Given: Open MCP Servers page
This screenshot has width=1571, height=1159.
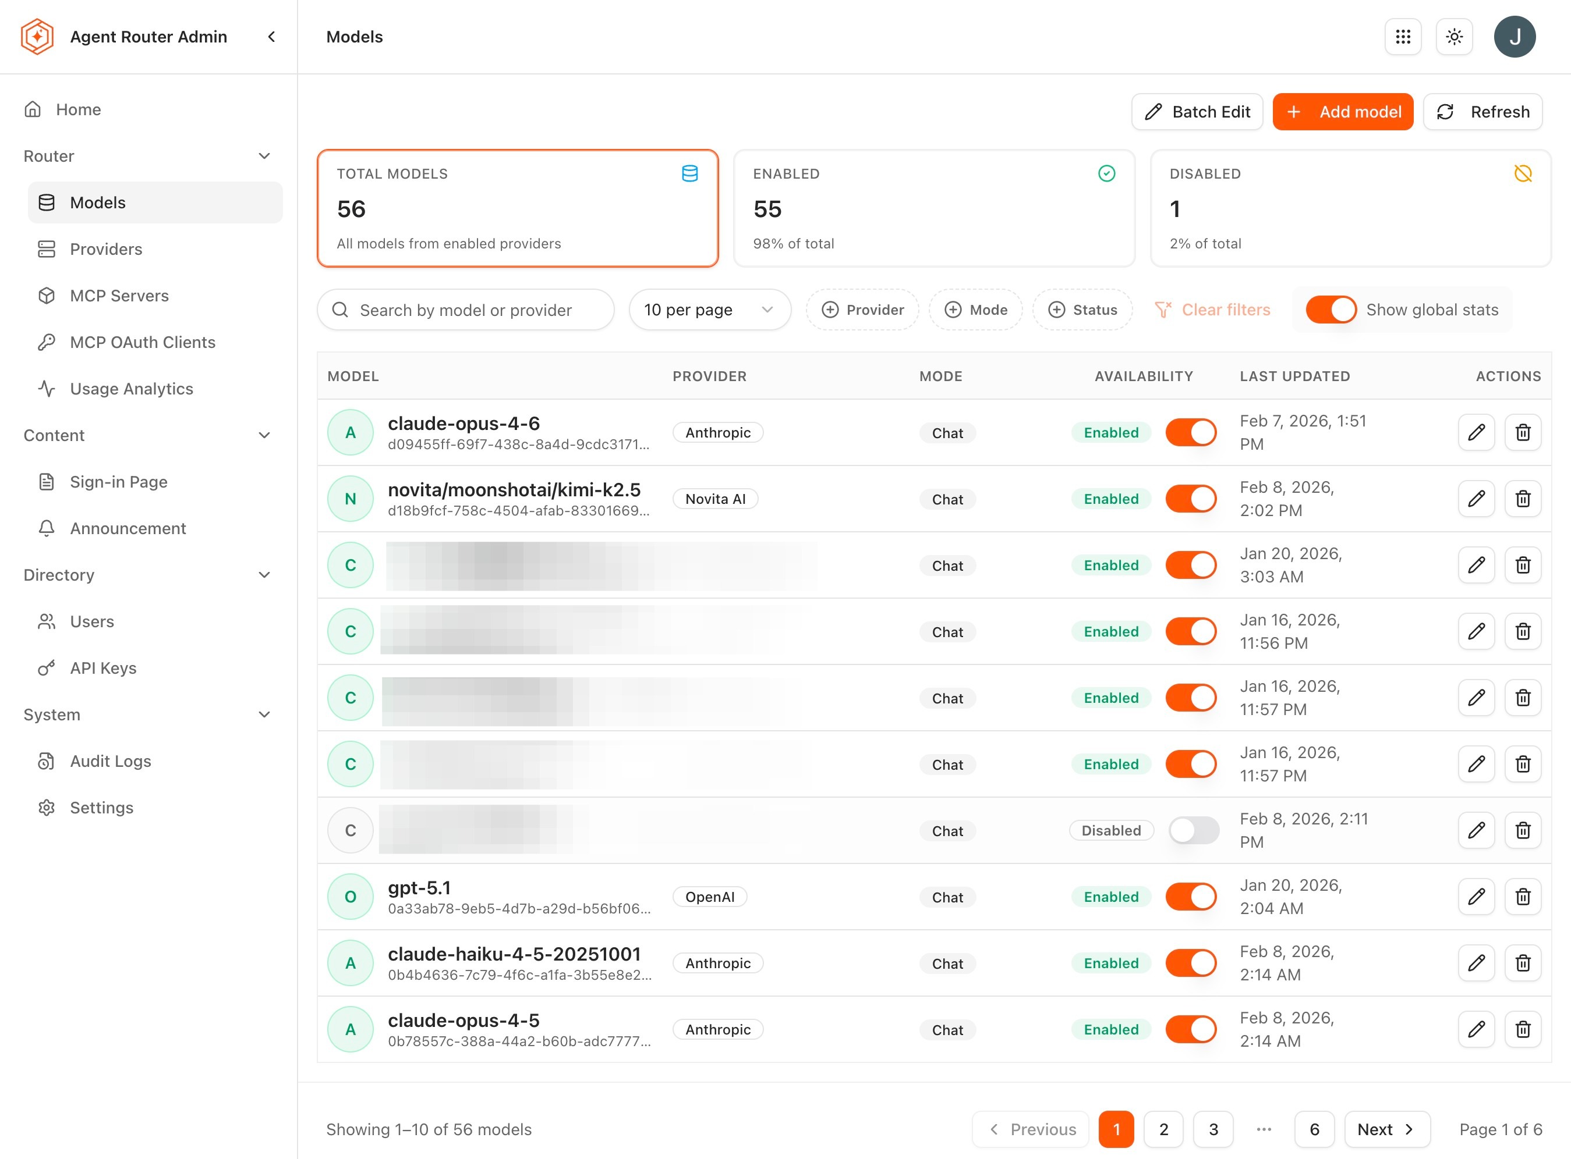Looking at the screenshot, I should pos(155,296).
